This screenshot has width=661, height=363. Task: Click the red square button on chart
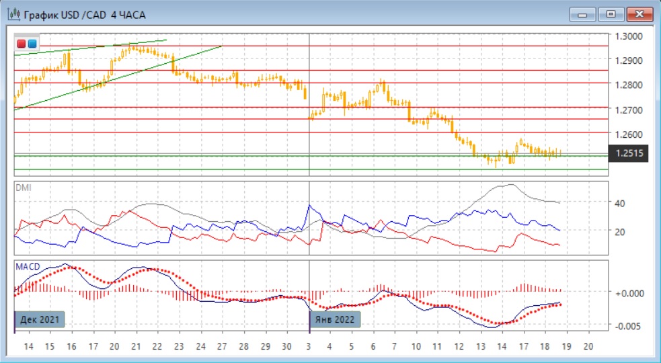tap(22, 44)
